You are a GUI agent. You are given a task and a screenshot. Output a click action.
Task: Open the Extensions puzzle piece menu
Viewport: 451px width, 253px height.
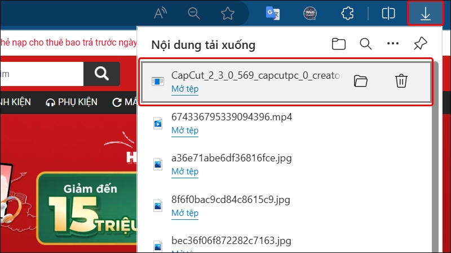(x=347, y=13)
